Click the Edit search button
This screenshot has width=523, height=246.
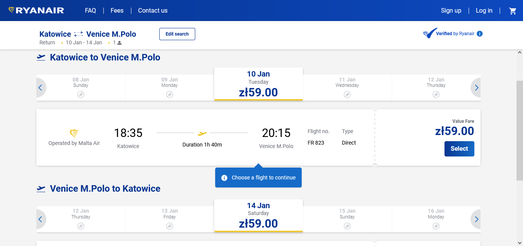(177, 34)
